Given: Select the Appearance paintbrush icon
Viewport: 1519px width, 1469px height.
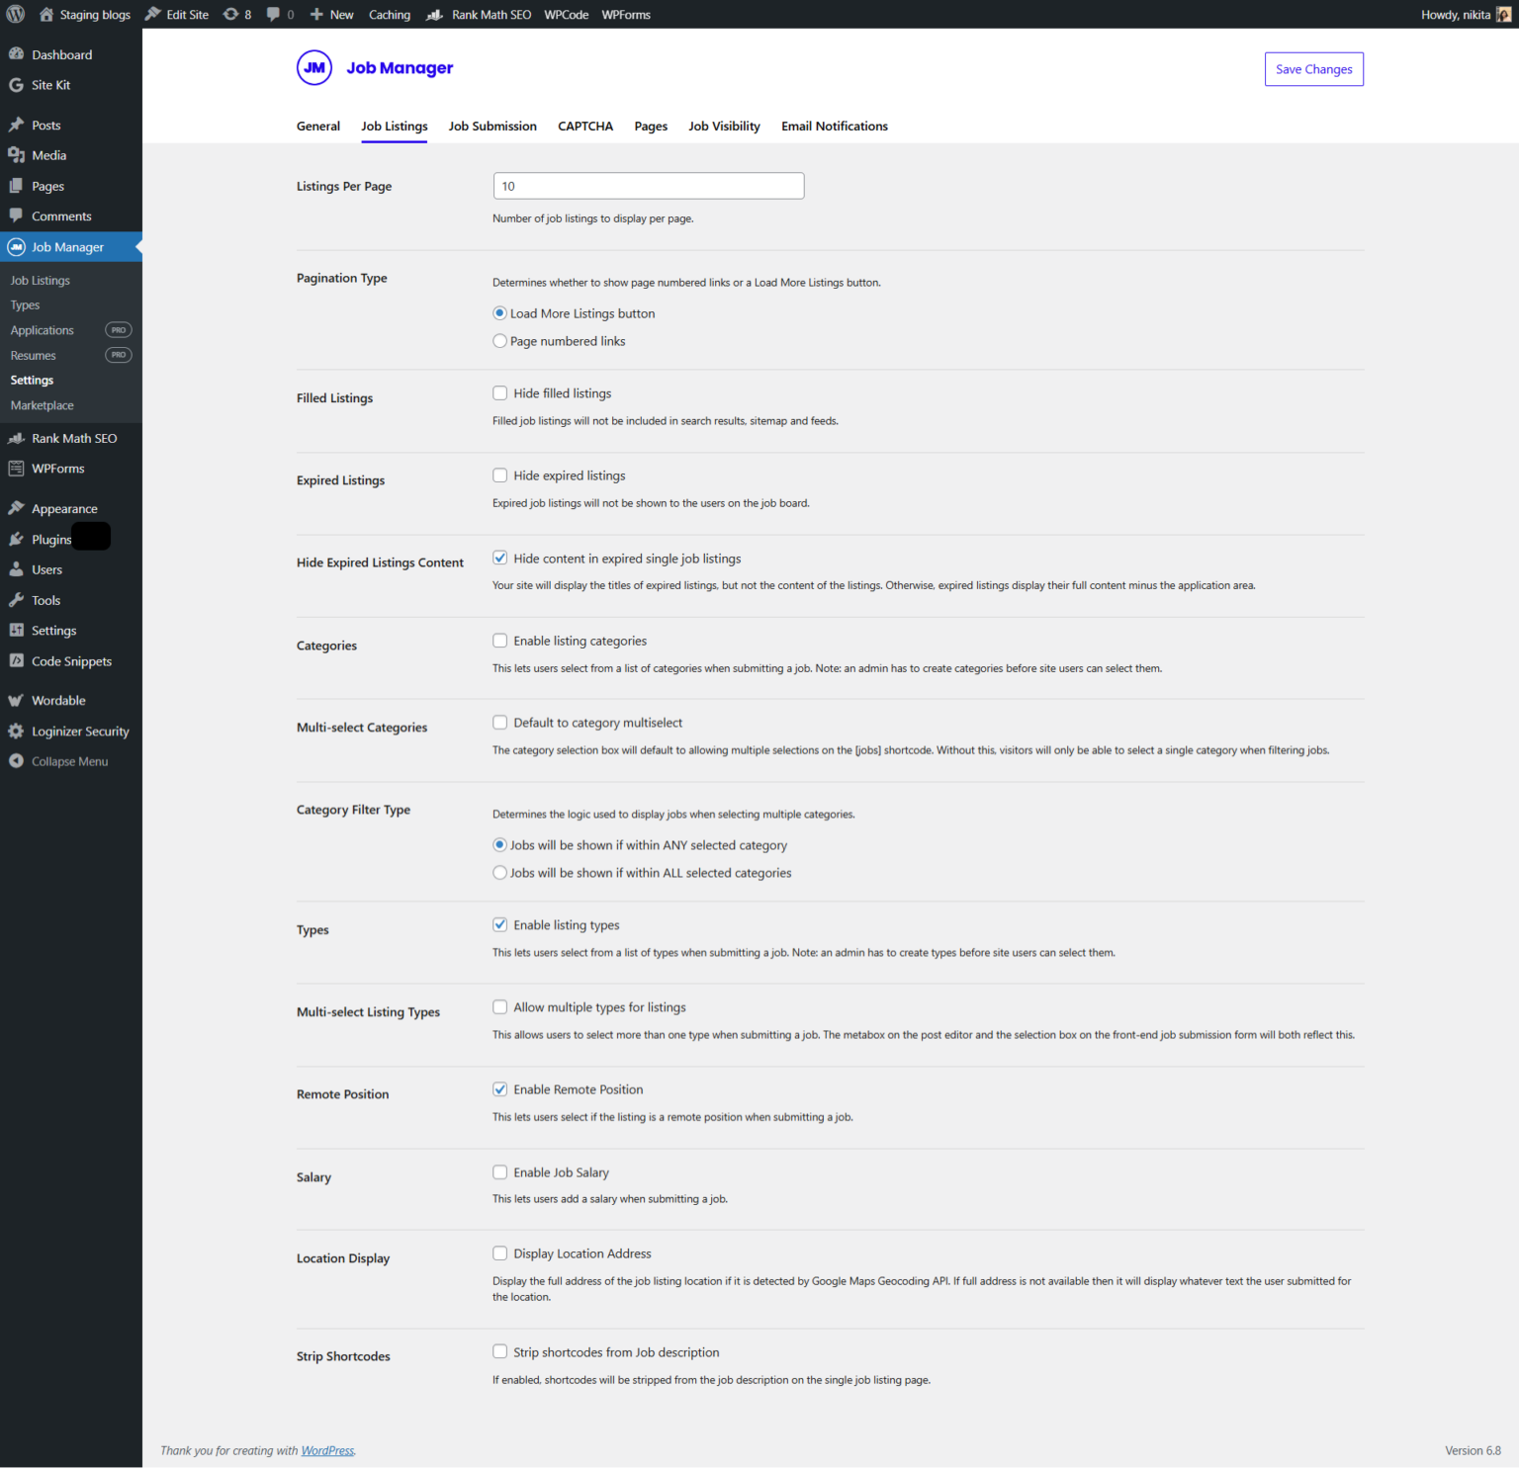Looking at the screenshot, I should tap(16, 507).
